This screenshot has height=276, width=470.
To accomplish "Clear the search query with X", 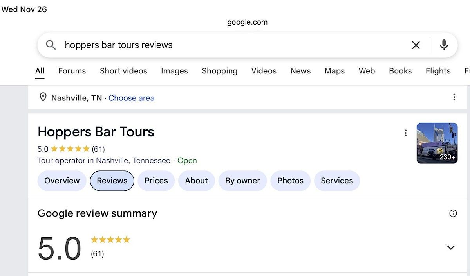I will [416, 45].
